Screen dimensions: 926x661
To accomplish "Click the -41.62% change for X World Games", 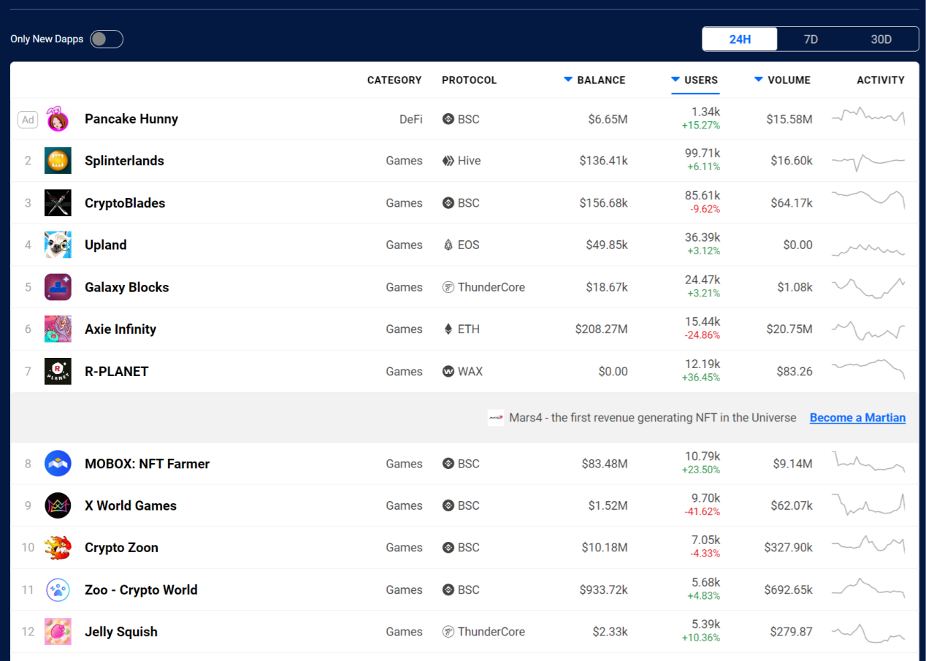I will click(703, 512).
